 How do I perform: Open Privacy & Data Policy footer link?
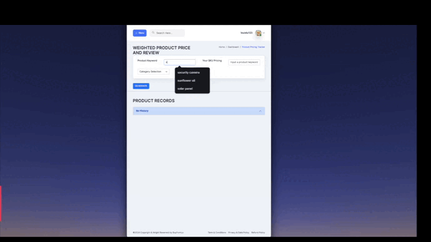tap(239, 233)
